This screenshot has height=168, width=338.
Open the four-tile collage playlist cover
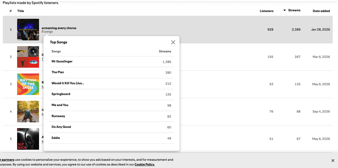click(x=28, y=57)
